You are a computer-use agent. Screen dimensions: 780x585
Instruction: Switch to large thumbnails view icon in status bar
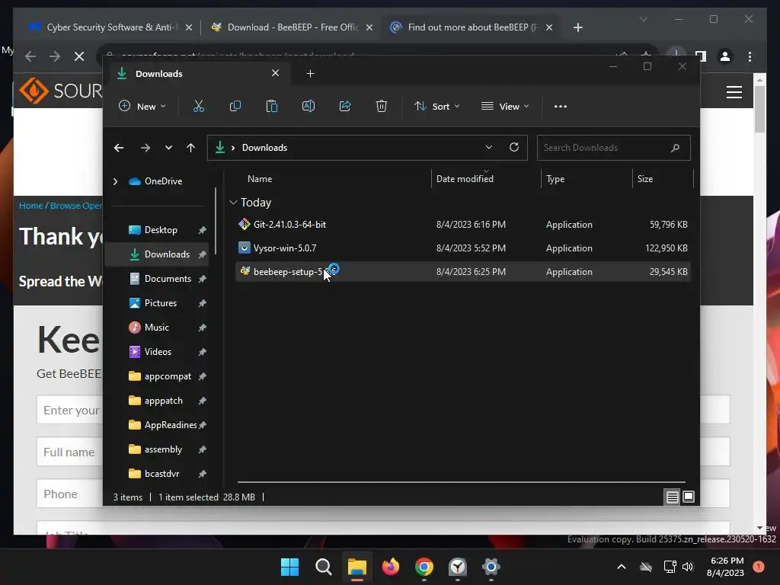(x=689, y=497)
